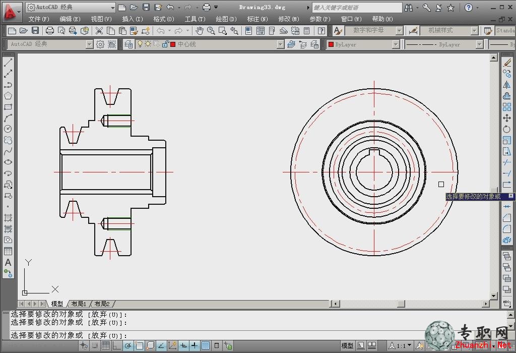The height and width of the screenshot is (353, 516).
Task: Toggle Grid Display in the status bar
Action: click(x=106, y=345)
